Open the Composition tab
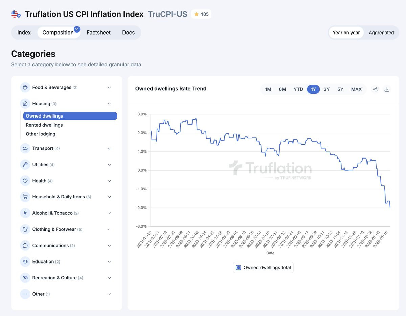 58,33
